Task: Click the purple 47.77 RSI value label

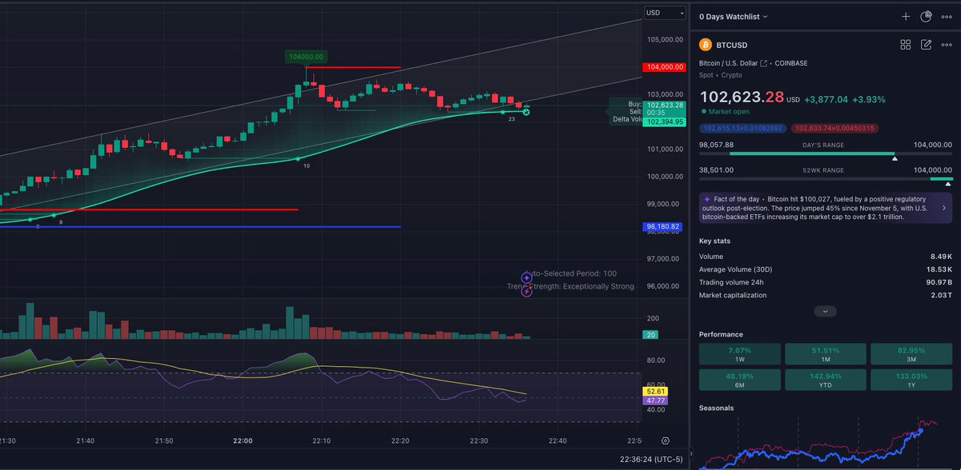Action: [653, 401]
